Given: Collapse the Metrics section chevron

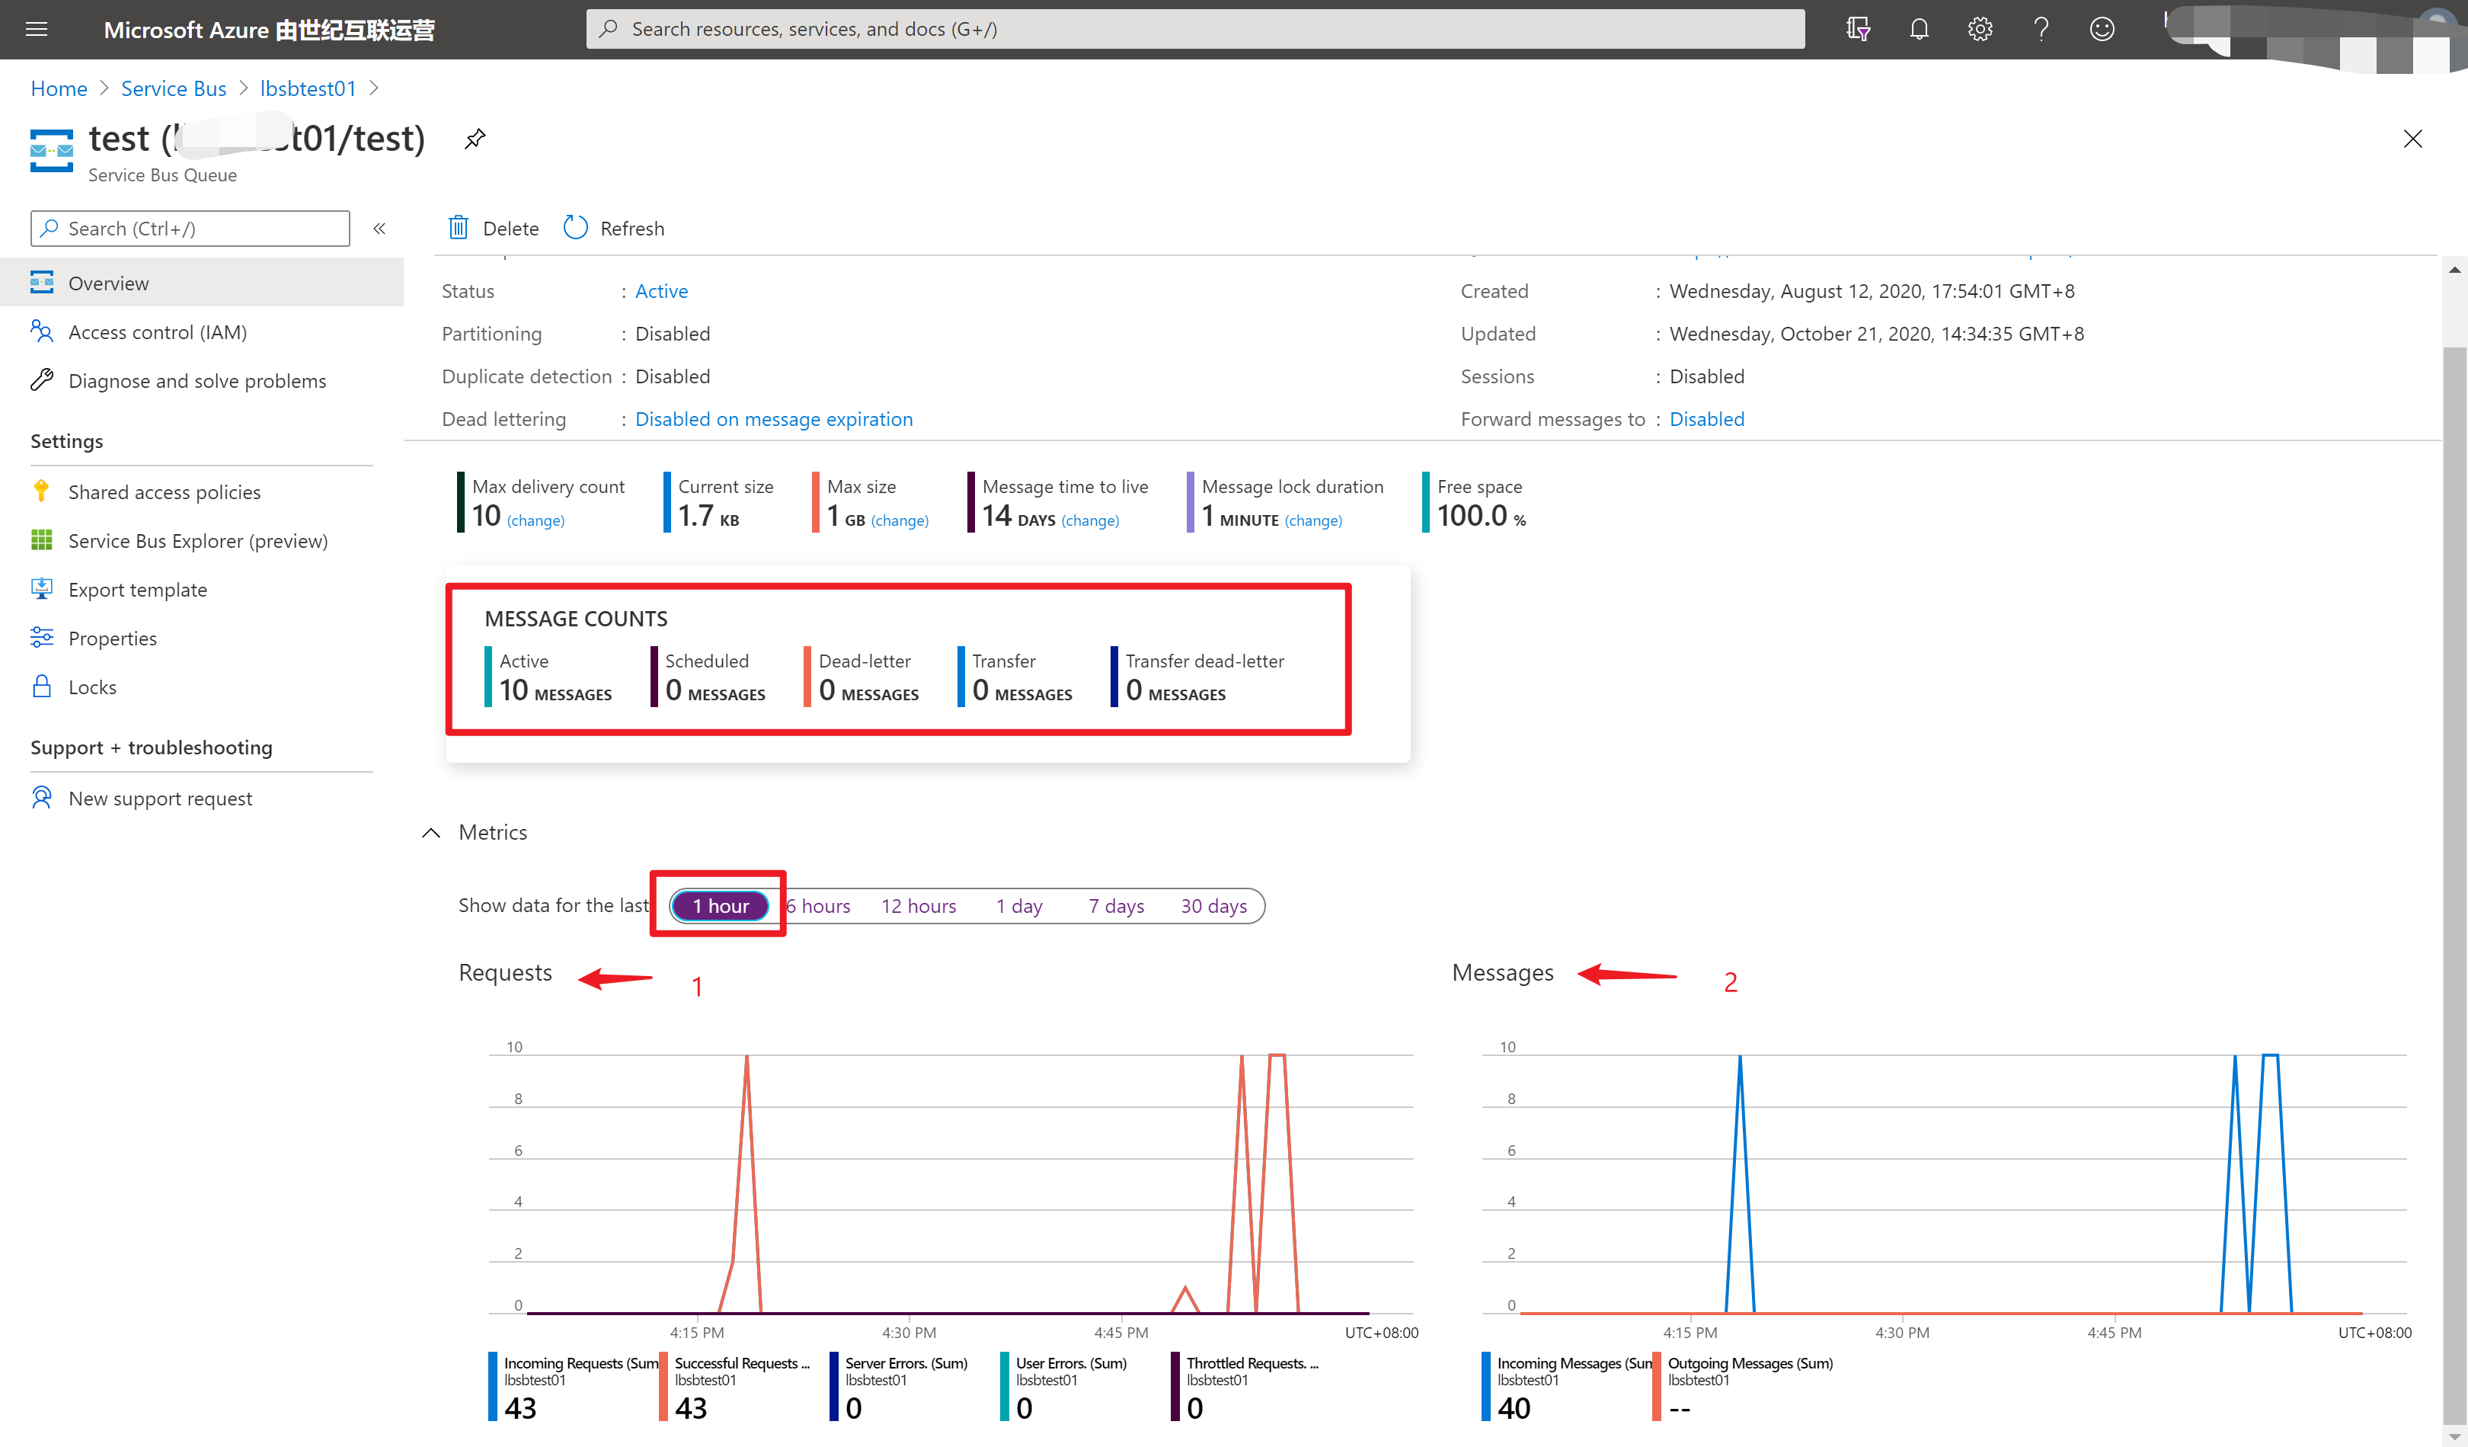Looking at the screenshot, I should [431, 833].
